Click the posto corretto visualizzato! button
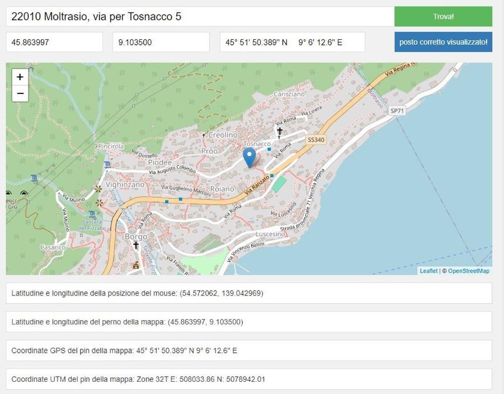Viewport: 504px width, 394px height. pyautogui.click(x=443, y=42)
